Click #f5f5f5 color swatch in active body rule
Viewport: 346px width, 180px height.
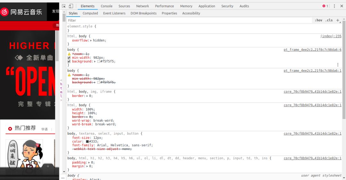coord(98,62)
